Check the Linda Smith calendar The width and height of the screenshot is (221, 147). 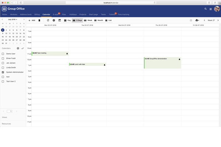3,68
